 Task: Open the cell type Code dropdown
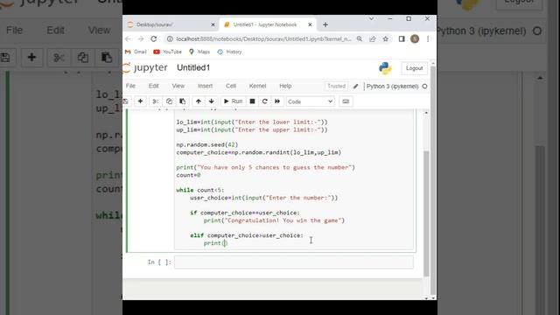point(310,101)
